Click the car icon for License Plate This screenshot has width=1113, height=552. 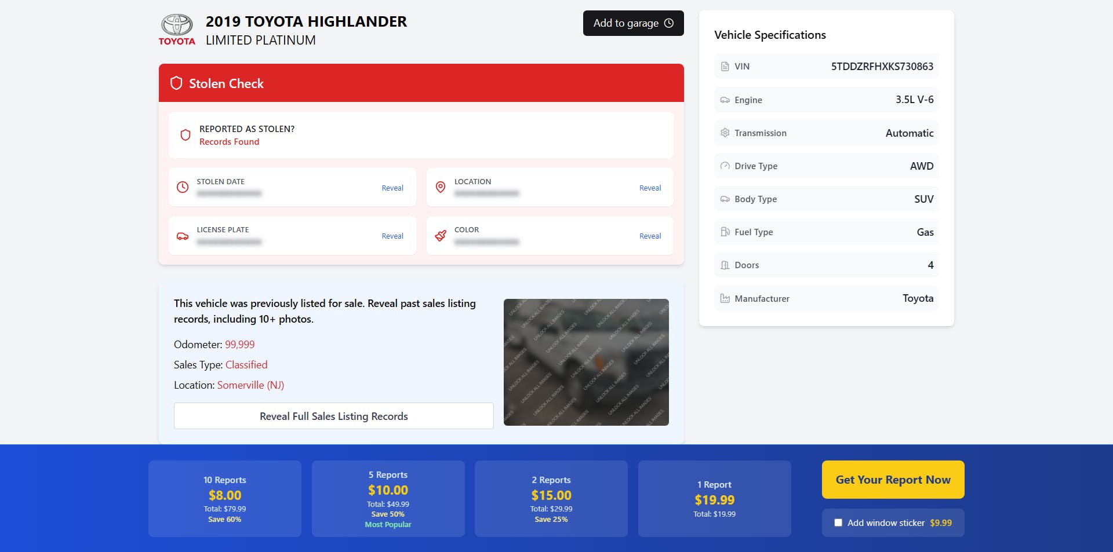(183, 236)
